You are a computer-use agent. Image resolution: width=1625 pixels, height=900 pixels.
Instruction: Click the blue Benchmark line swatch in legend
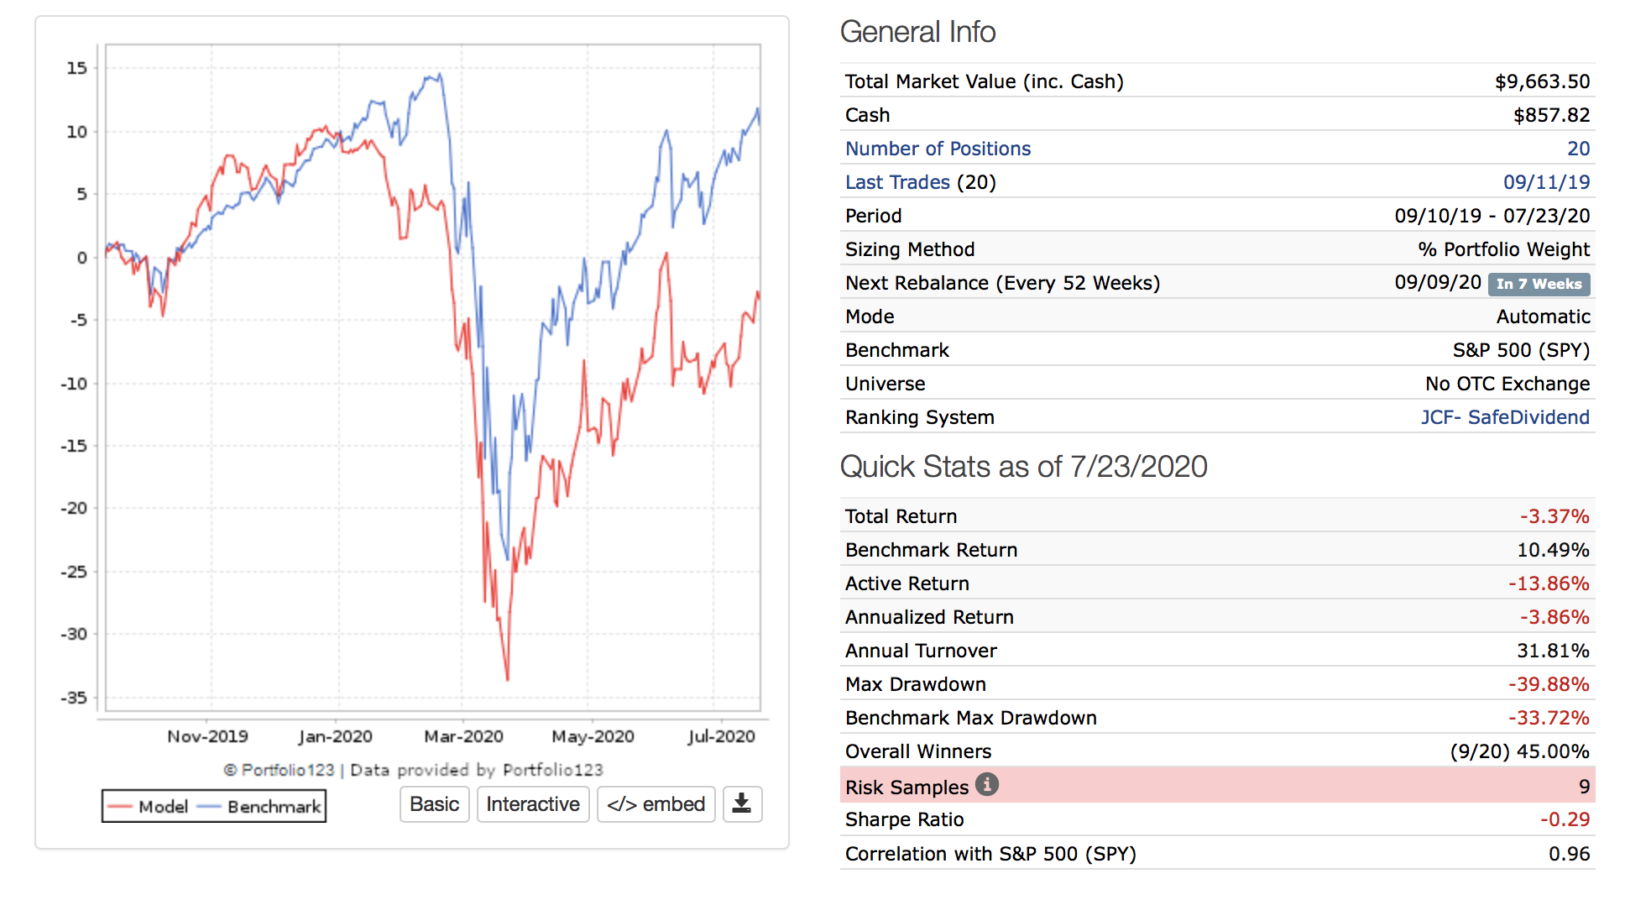click(x=209, y=807)
